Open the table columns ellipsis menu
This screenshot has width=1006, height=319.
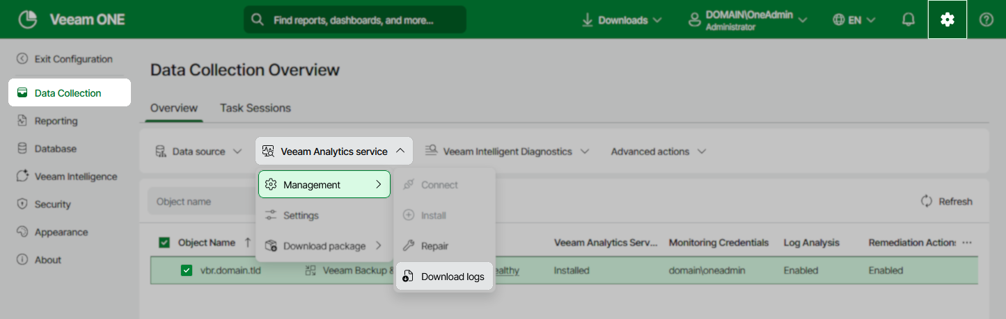click(x=966, y=243)
